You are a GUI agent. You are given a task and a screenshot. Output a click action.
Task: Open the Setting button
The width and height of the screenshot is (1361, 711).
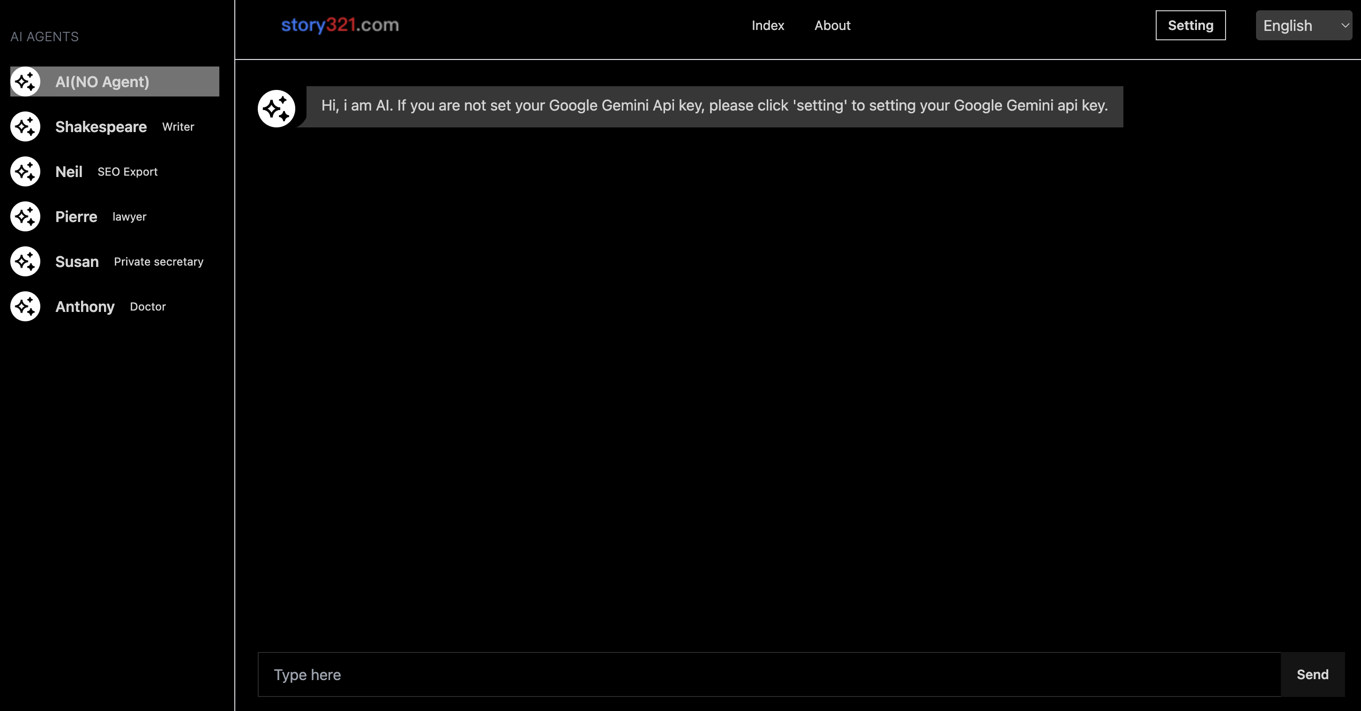(x=1190, y=25)
